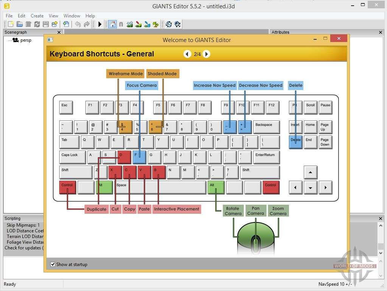Click the black Play button in toolbar

[x=100, y=24]
